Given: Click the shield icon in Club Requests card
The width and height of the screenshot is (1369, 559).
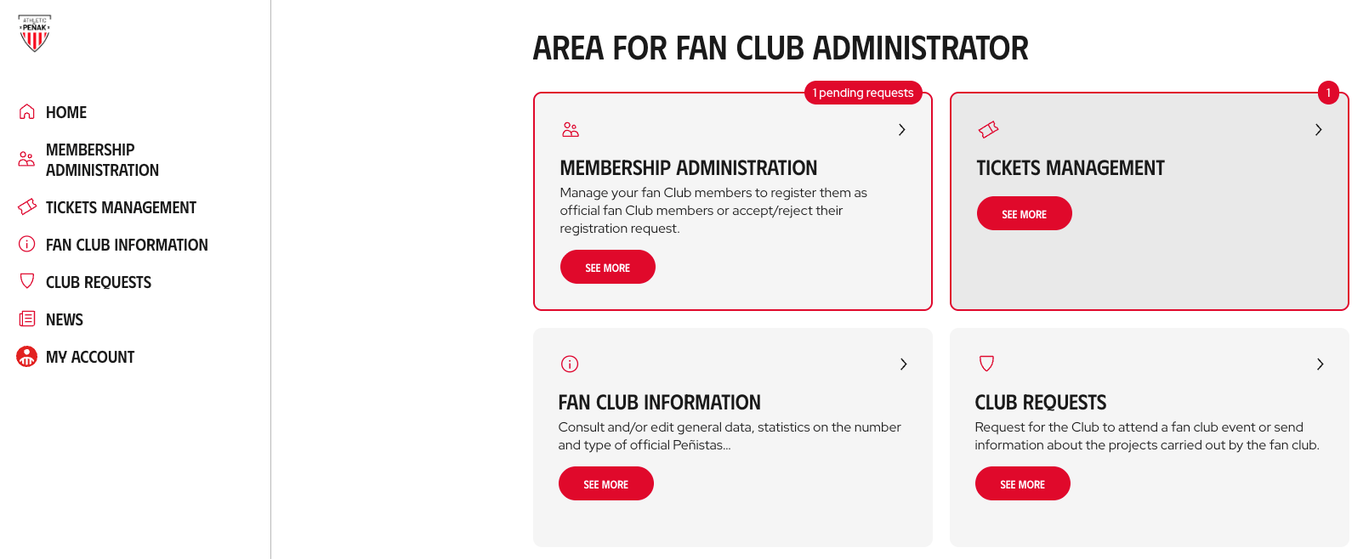Looking at the screenshot, I should [986, 364].
